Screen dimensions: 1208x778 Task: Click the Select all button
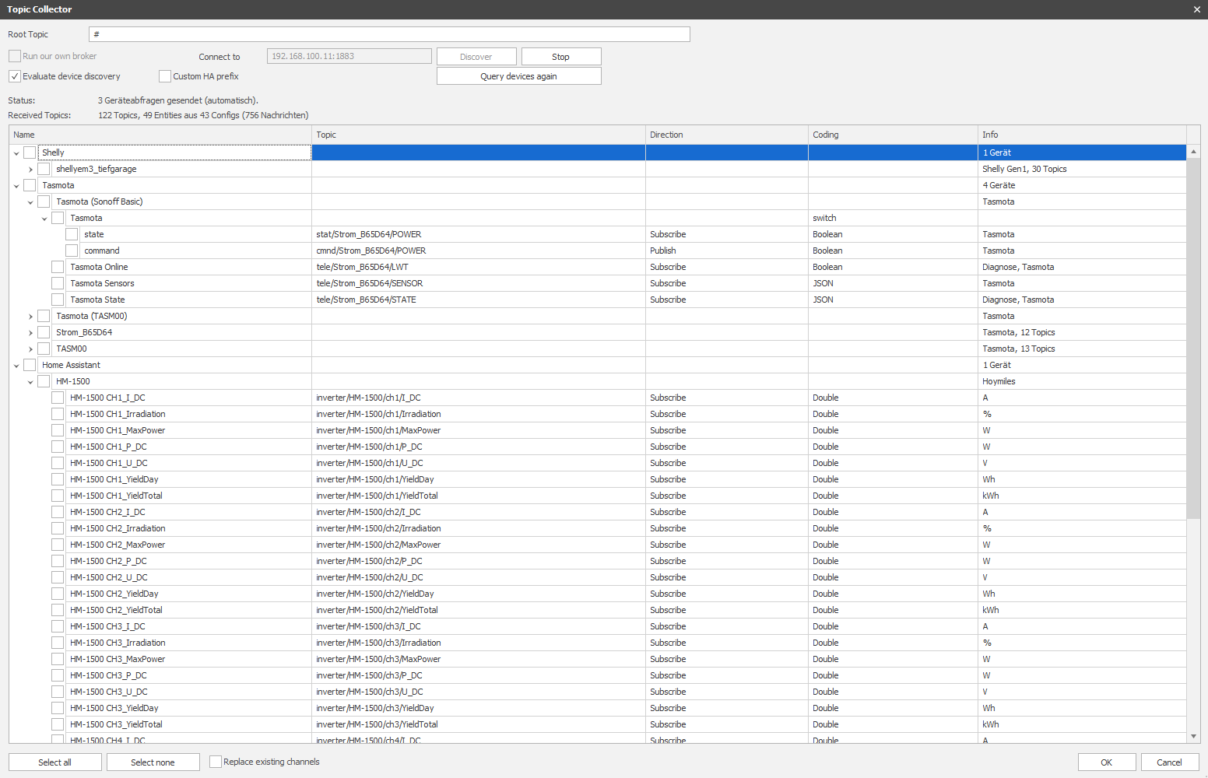tap(54, 762)
